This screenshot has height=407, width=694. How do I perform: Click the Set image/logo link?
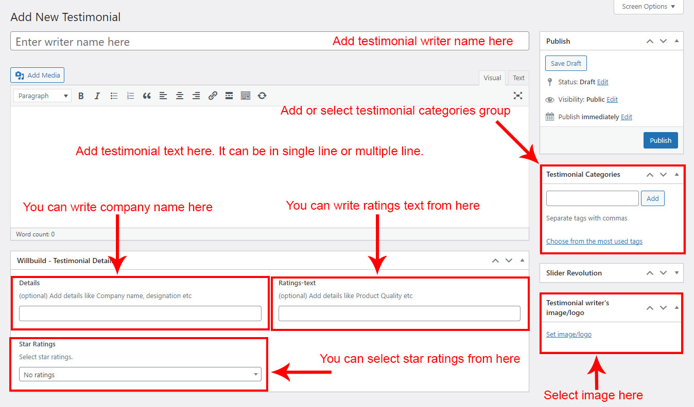[x=568, y=335]
